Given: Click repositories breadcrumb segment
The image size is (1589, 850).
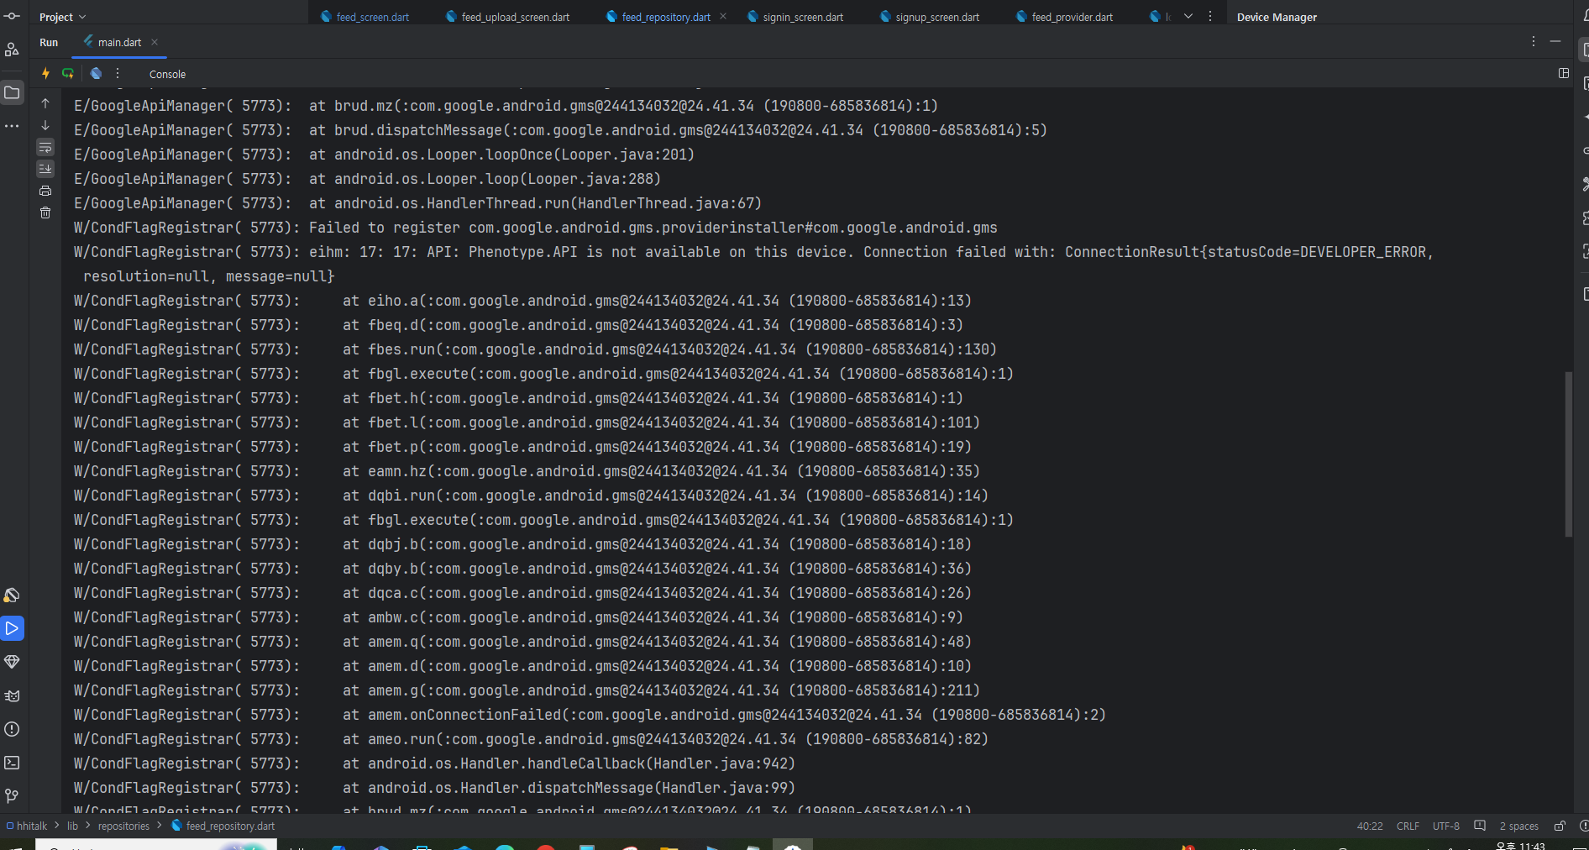Looking at the screenshot, I should (x=123, y=826).
